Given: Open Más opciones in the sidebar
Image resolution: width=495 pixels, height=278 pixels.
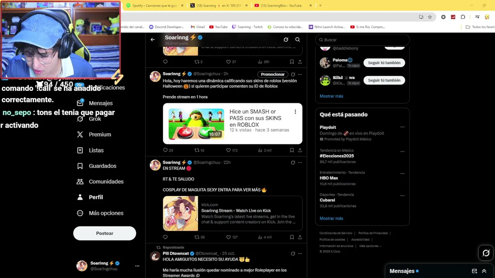Looking at the screenshot, I should pyautogui.click(x=100, y=213).
